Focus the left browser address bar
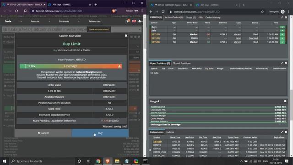This screenshot has width=293, height=165. (x=71, y=11)
